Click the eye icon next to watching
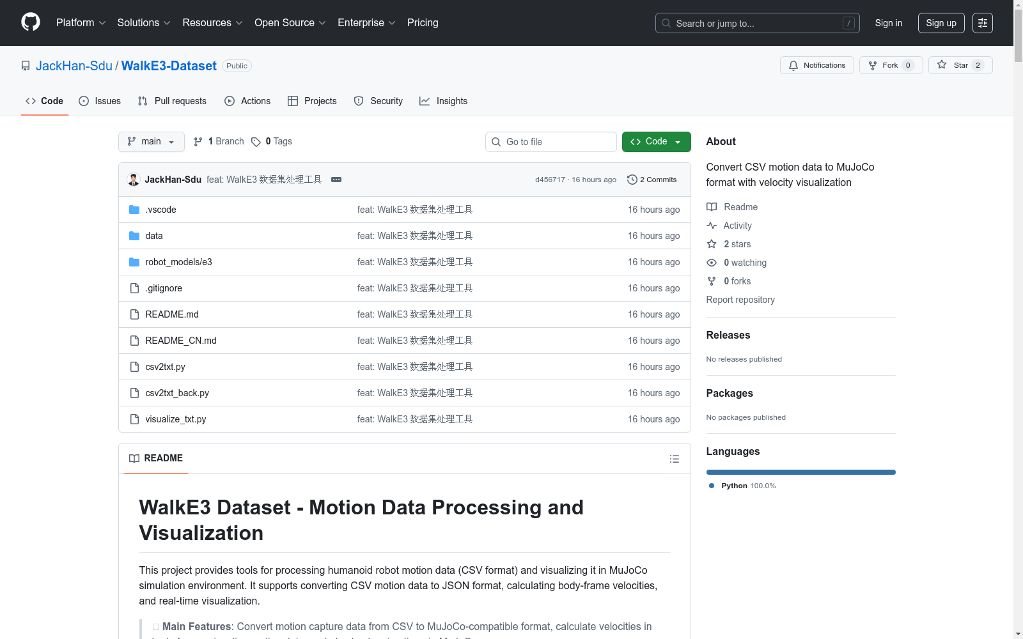Image resolution: width=1023 pixels, height=639 pixels. (712, 263)
